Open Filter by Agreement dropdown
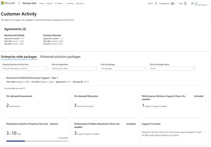The height and width of the screenshot is (147, 211). point(74,68)
